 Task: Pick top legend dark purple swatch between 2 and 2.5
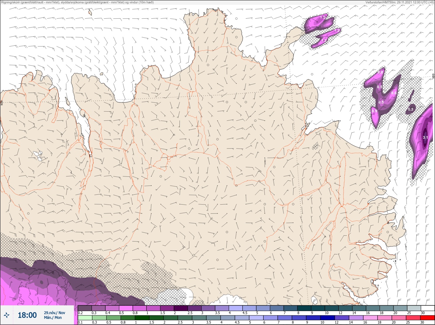(181, 308)
